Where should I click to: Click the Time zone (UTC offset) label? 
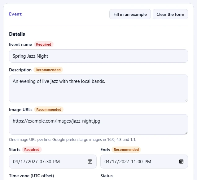[x=32, y=176]
